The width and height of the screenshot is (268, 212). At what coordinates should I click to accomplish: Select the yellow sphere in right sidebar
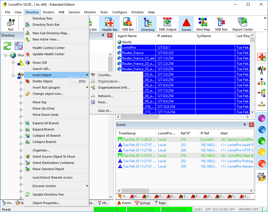pos(262,152)
